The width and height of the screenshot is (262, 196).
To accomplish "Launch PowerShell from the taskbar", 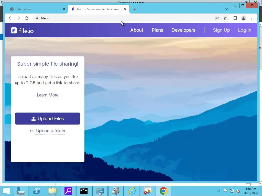I will point(36,191).
